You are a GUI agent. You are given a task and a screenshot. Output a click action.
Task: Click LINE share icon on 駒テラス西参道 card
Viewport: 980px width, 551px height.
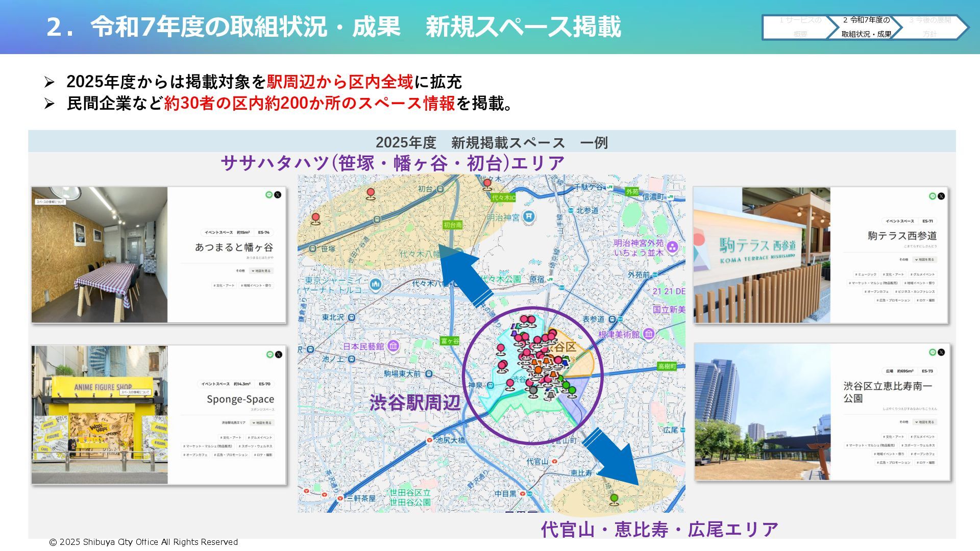[x=933, y=196]
